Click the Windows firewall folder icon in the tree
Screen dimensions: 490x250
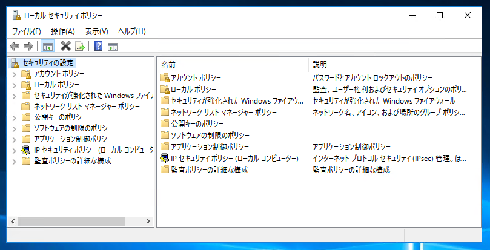26,95
